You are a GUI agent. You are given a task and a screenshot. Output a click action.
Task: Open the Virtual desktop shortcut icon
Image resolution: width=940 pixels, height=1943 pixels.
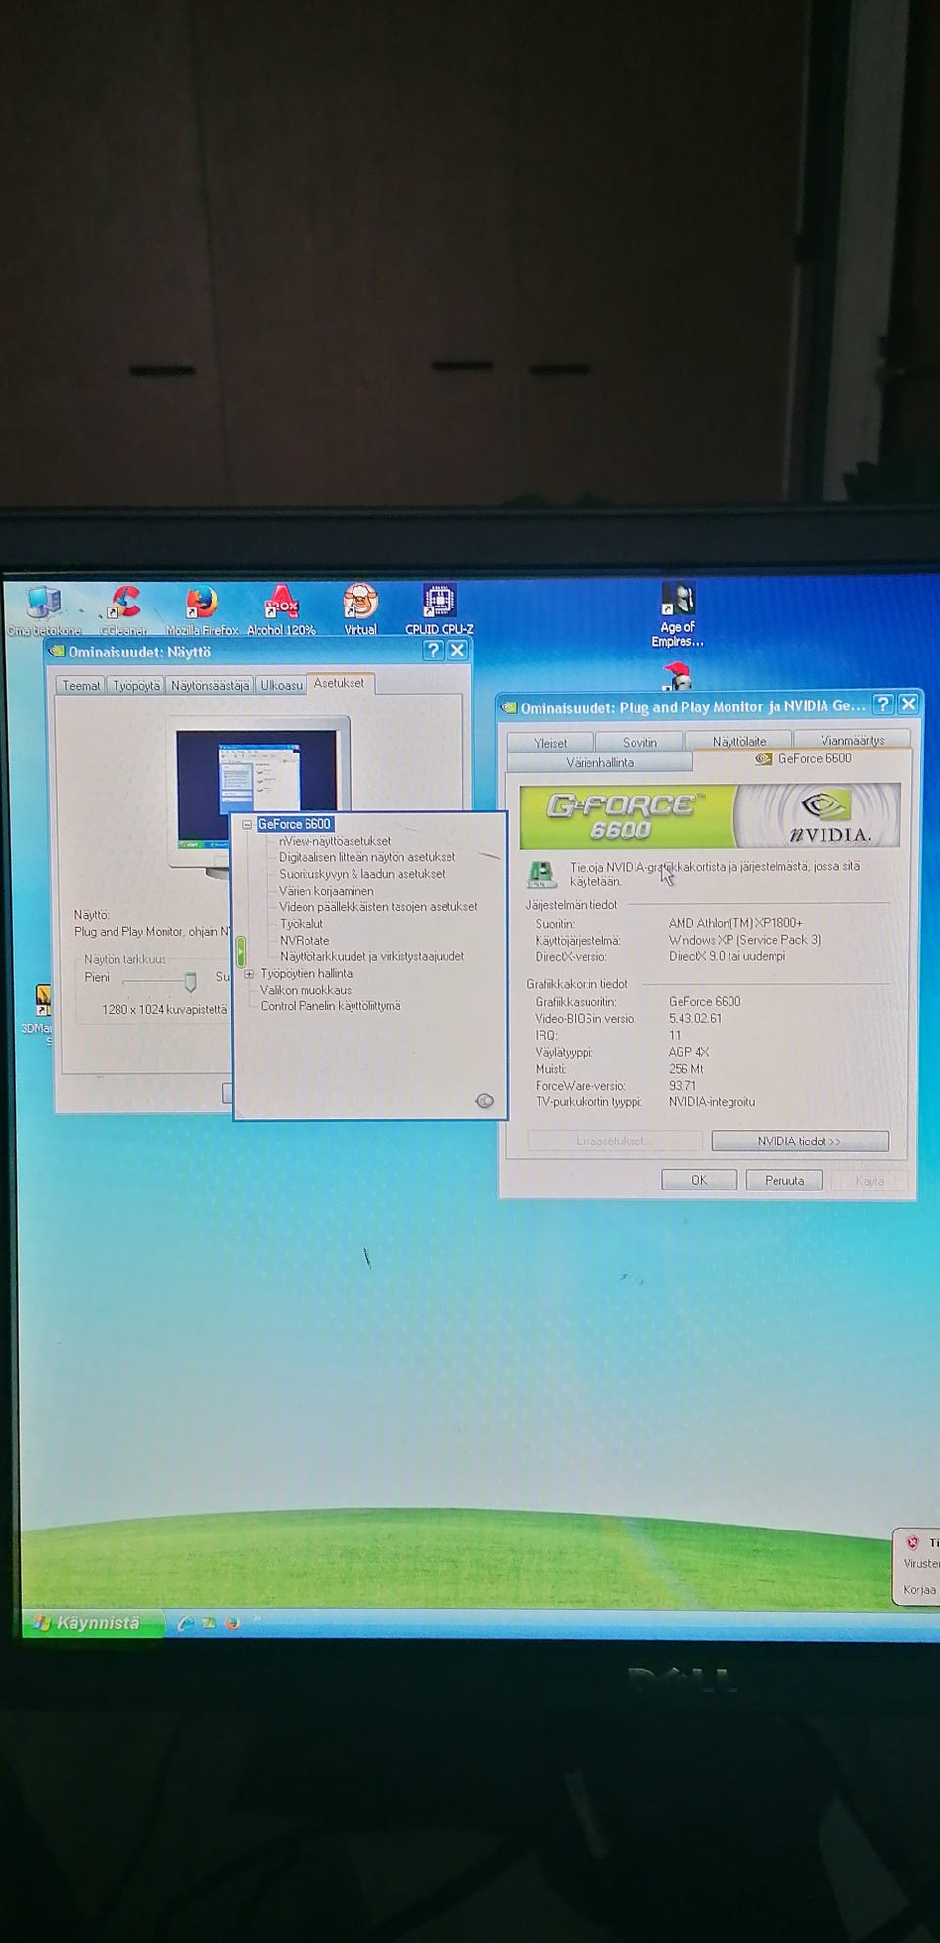pos(360,609)
